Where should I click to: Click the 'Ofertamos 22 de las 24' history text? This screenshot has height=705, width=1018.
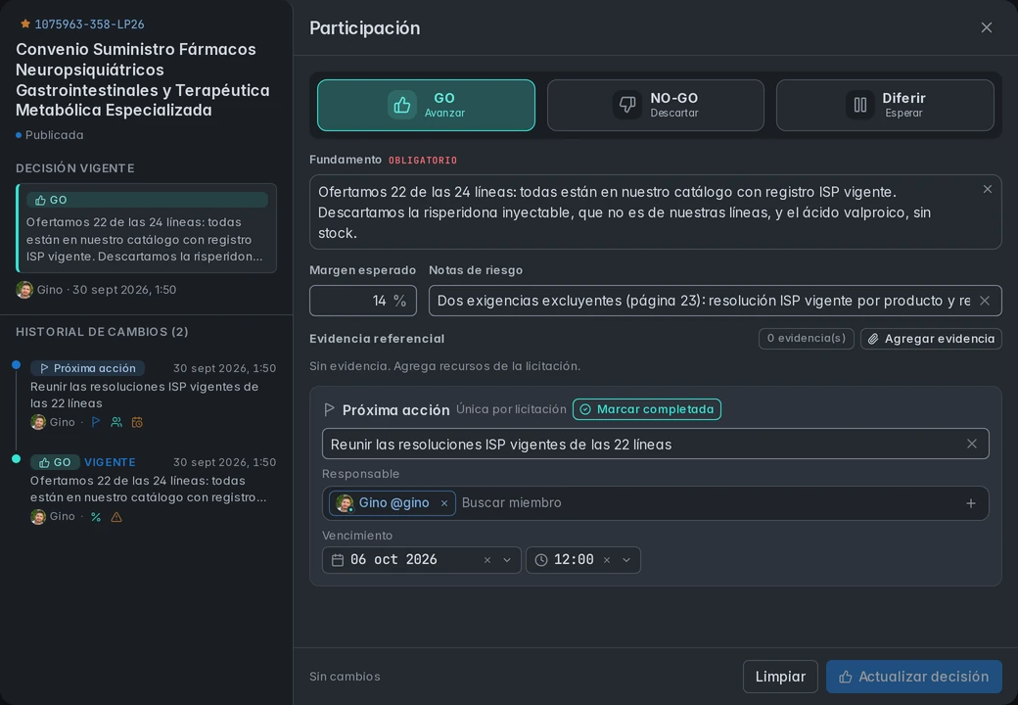[x=148, y=489]
